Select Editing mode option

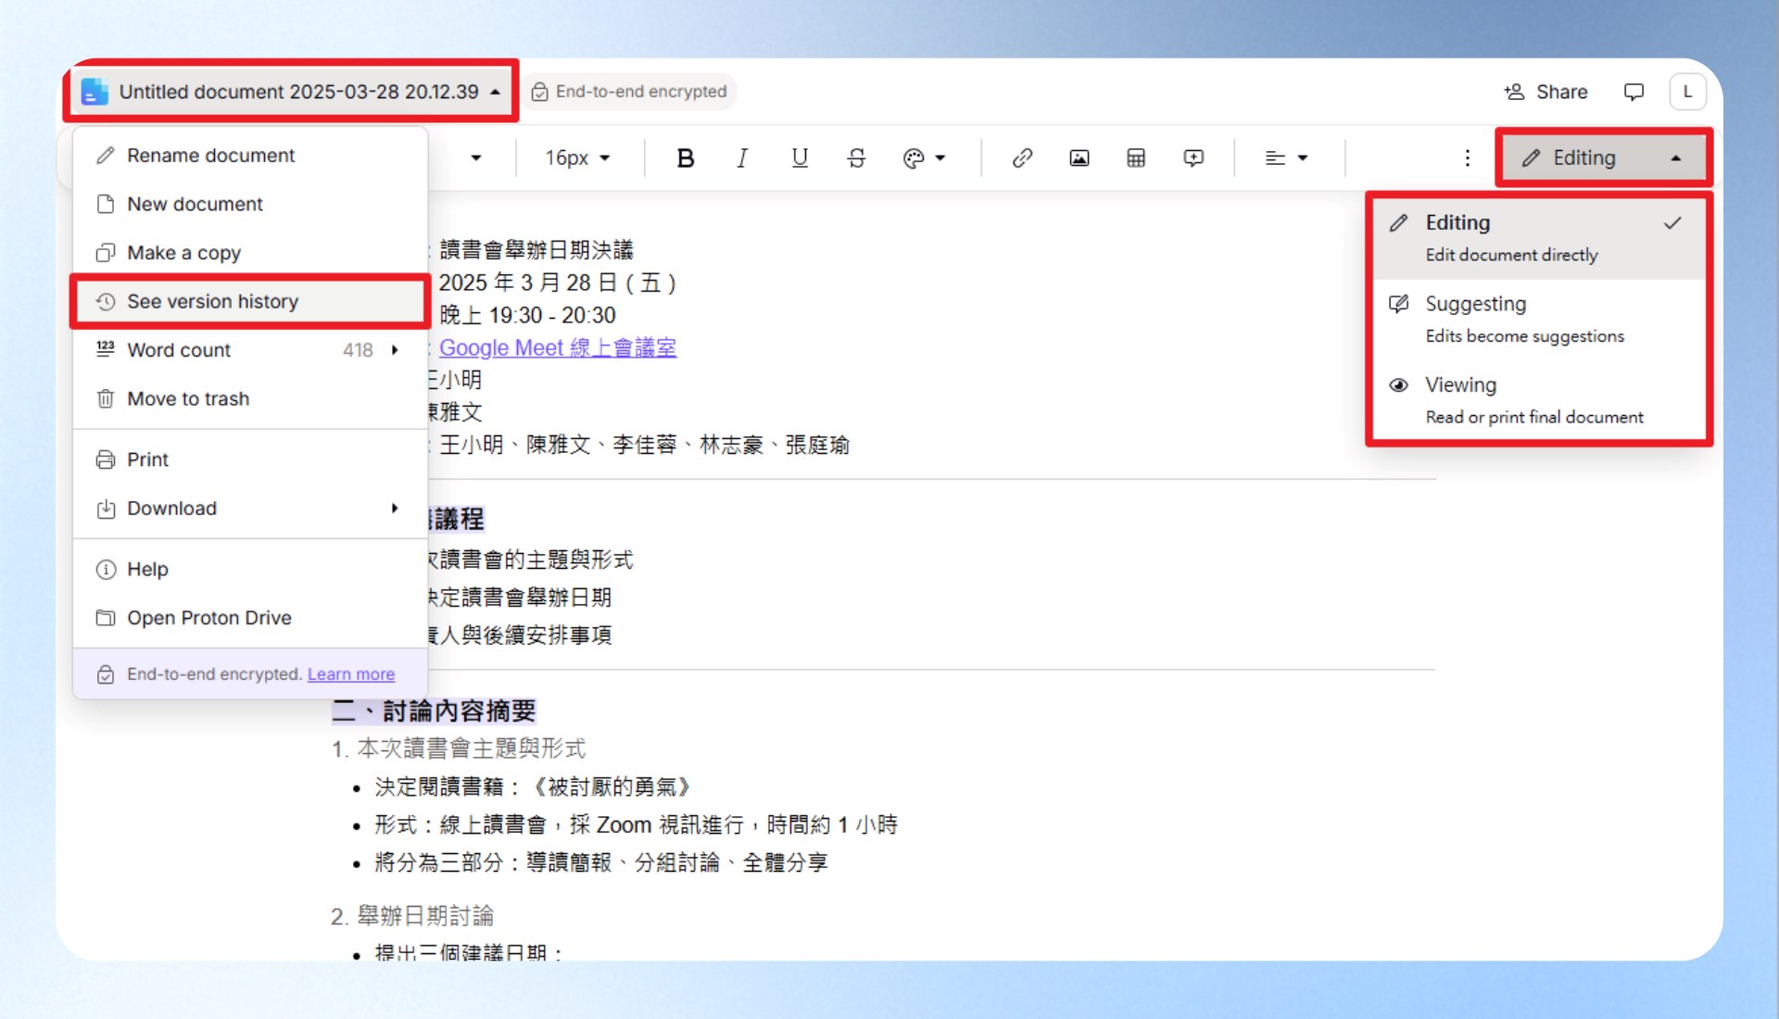click(1538, 238)
